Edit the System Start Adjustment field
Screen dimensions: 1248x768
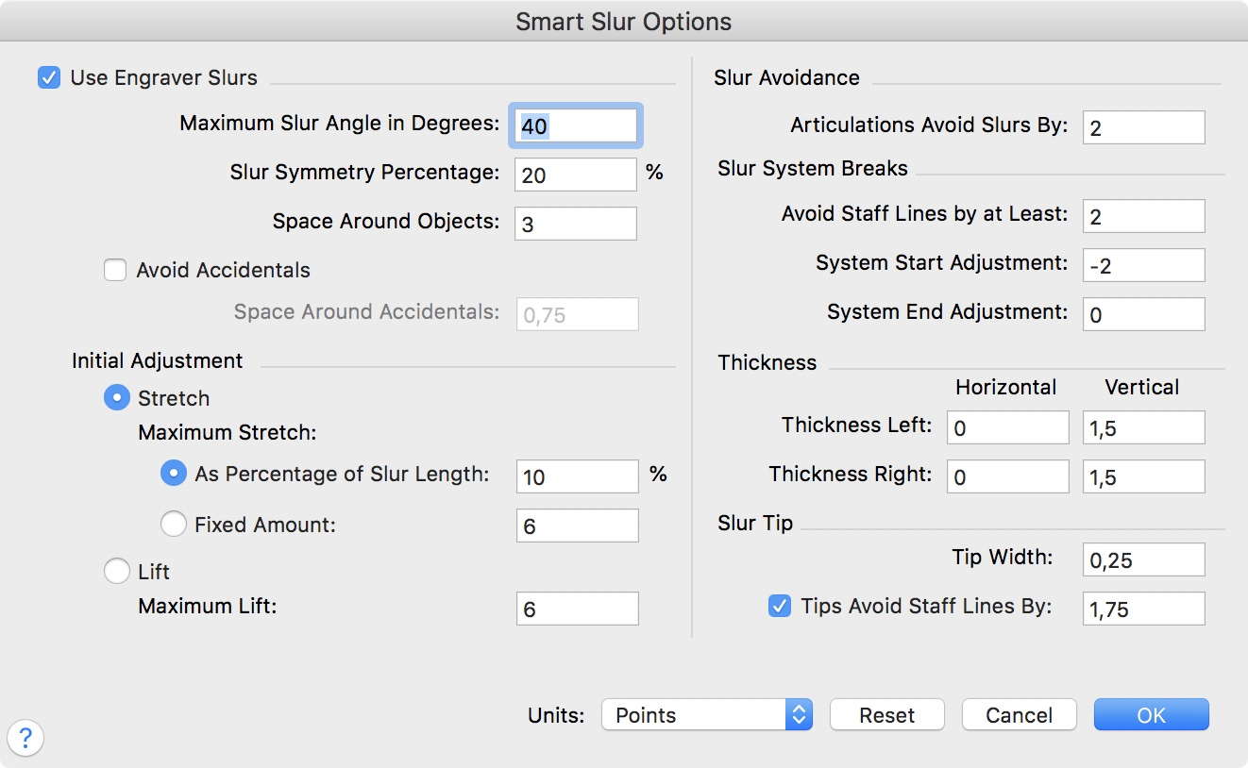click(1143, 265)
